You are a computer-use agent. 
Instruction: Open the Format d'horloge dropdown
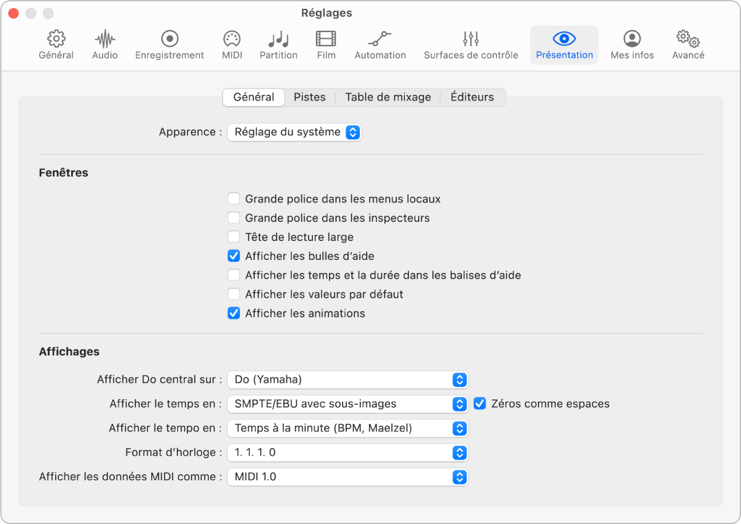pos(348,452)
